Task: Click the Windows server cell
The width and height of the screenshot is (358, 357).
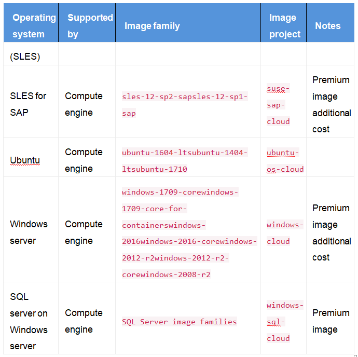Action: point(29,232)
